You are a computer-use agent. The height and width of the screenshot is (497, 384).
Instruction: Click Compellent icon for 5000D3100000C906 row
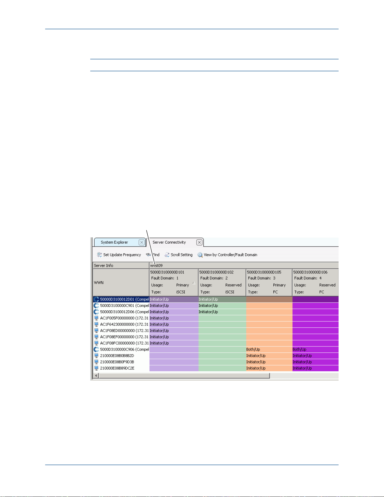point(96,349)
